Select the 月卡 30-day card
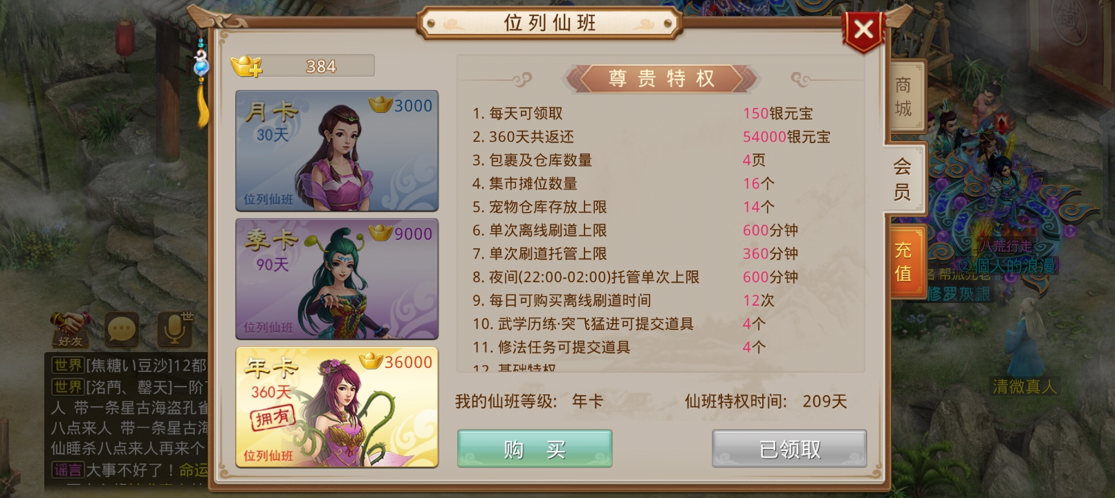 [337, 151]
